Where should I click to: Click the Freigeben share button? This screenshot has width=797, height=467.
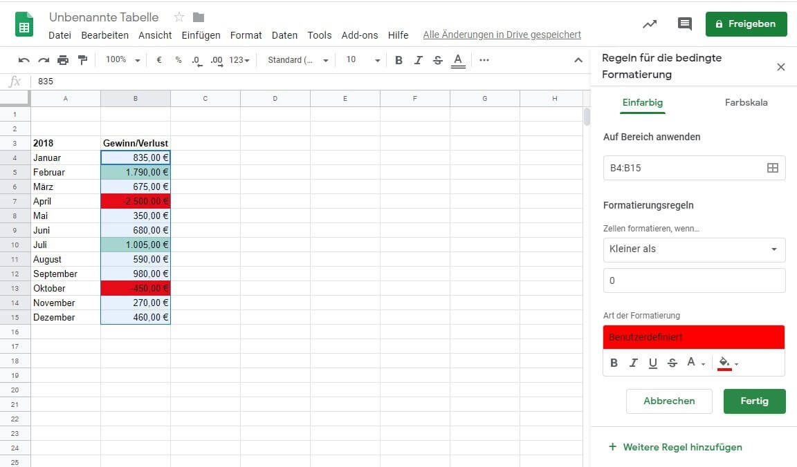point(746,24)
